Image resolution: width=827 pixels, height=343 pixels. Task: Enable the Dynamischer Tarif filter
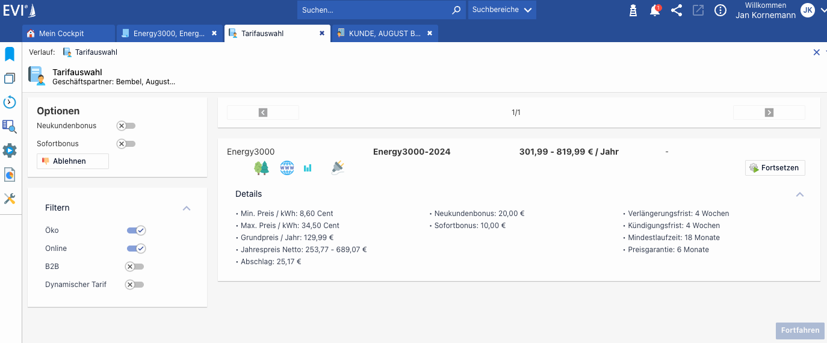pyautogui.click(x=135, y=285)
